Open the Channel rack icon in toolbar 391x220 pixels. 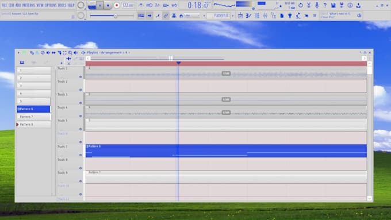pyautogui.click(x=257, y=16)
